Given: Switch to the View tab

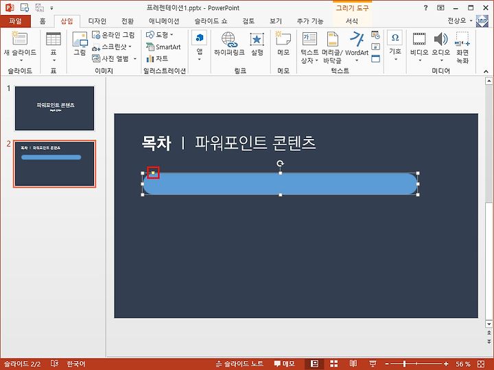Looking at the screenshot, I should coord(276,21).
